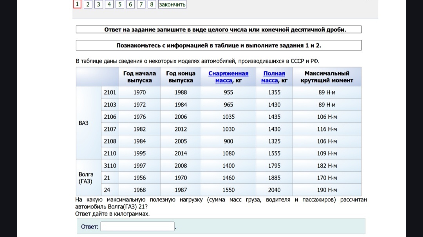Click the curb mass '1550' cell
The image size is (423, 237).
point(228,190)
